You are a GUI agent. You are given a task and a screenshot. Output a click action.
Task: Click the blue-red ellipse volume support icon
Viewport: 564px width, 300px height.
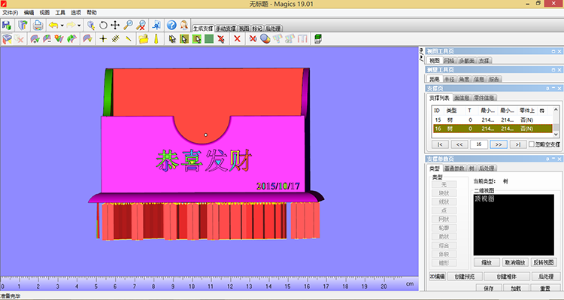[265, 38]
